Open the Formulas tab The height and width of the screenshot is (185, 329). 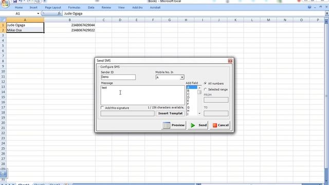[x=74, y=8]
